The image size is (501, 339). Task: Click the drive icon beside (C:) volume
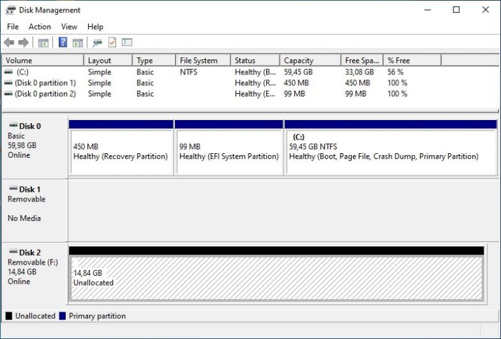point(8,72)
